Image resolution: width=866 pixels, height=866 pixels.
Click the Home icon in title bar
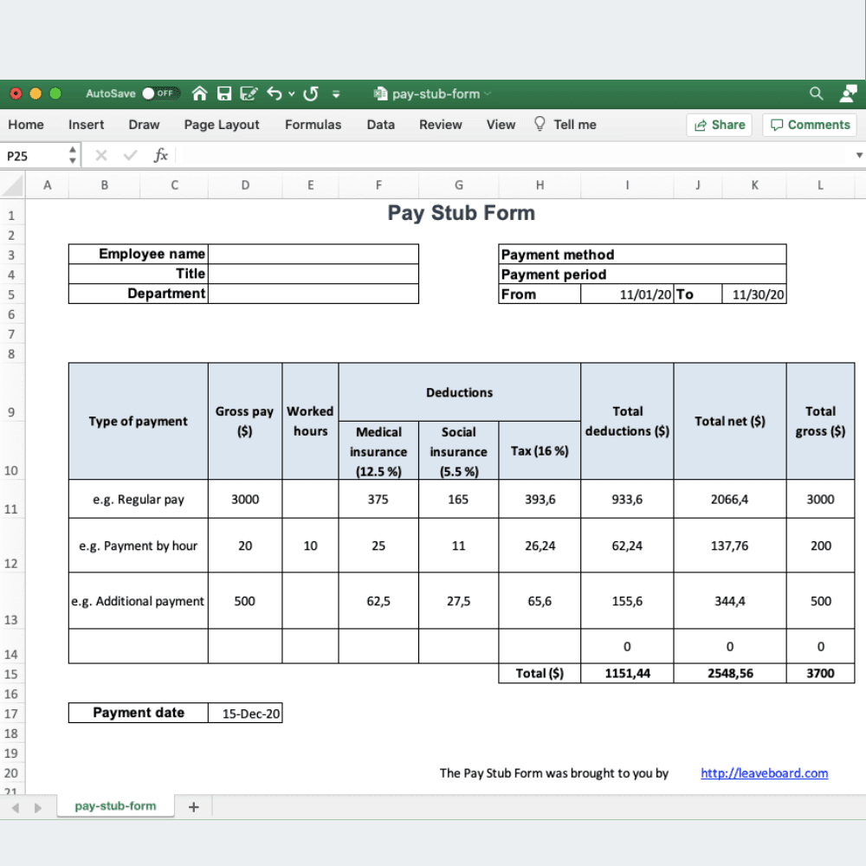[200, 94]
